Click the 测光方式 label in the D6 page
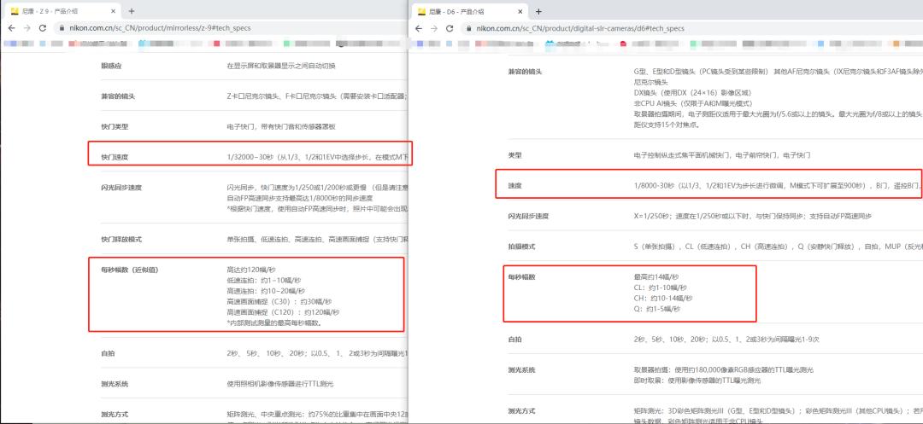Image resolution: width=923 pixels, height=424 pixels. (x=521, y=412)
